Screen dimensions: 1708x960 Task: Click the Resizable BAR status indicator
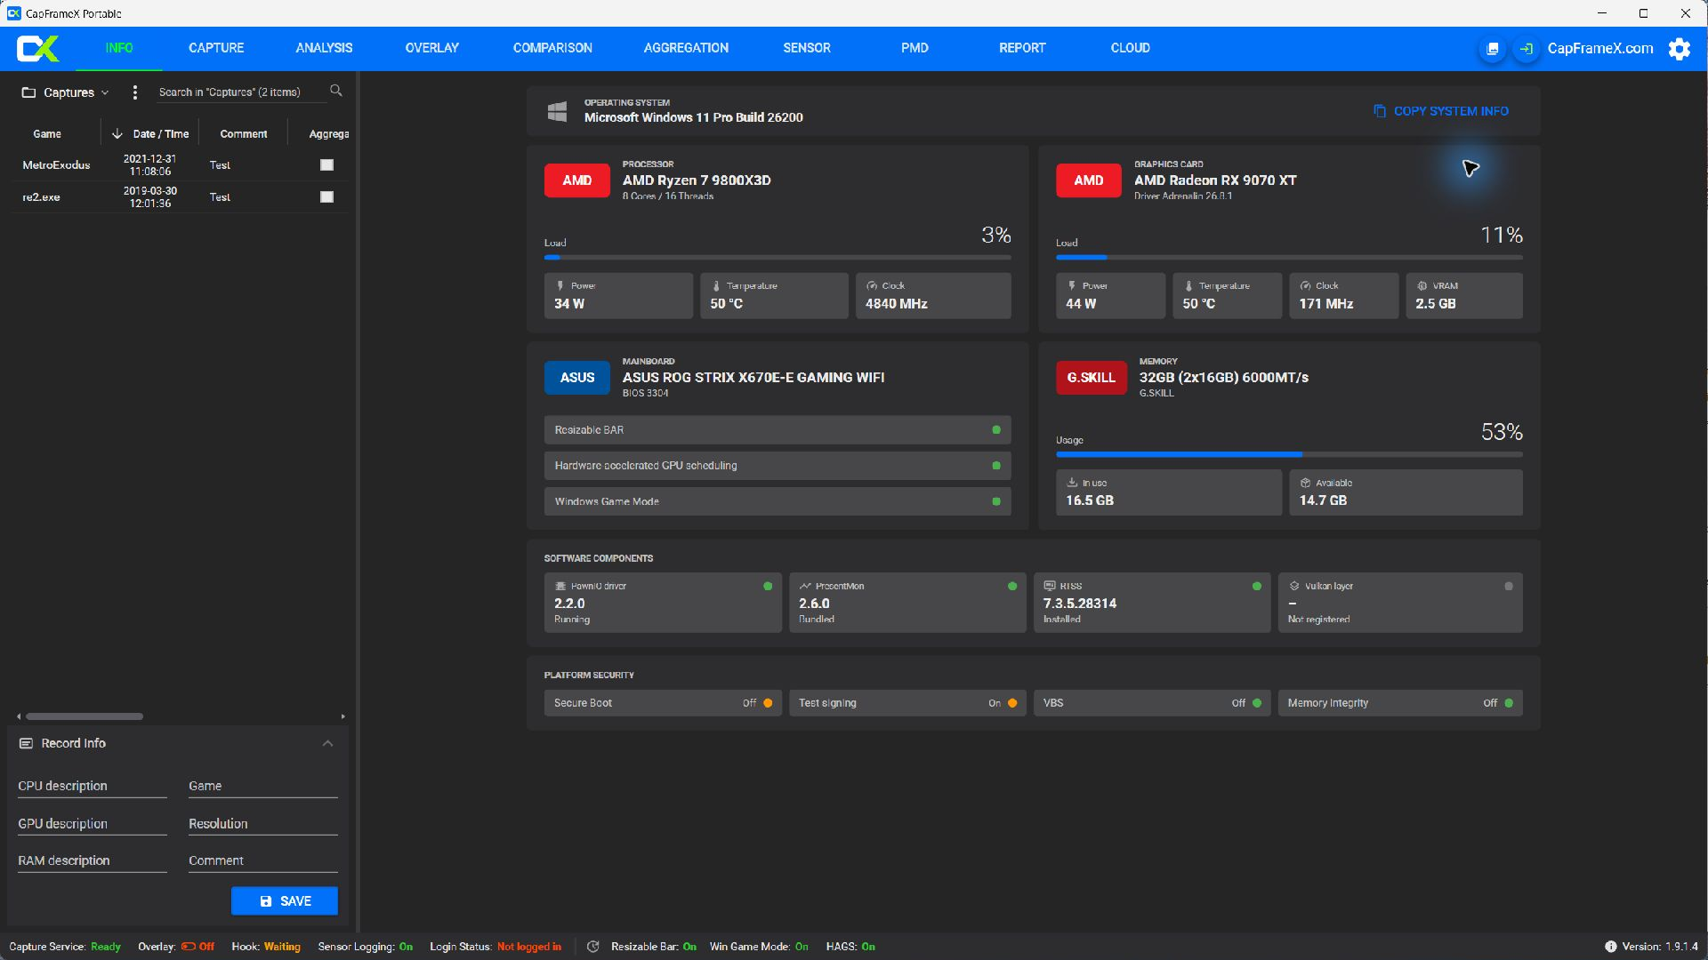point(996,430)
